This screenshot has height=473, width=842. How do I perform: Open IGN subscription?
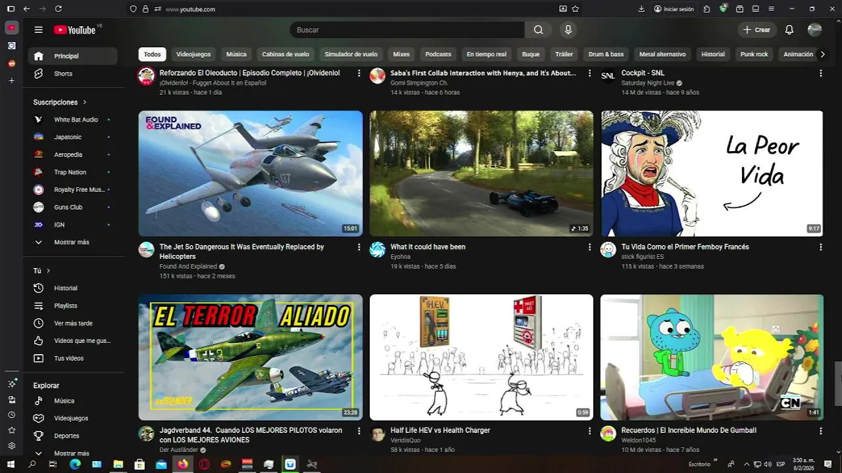[x=72, y=225]
